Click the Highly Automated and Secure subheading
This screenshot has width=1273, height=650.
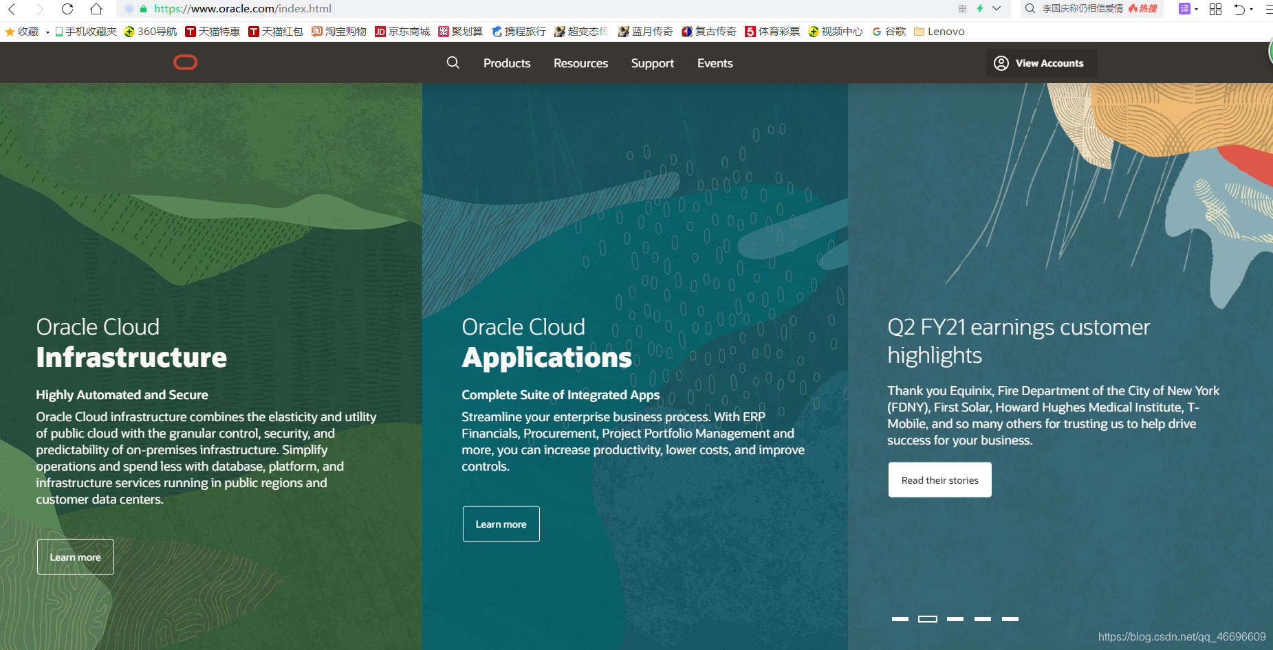122,395
